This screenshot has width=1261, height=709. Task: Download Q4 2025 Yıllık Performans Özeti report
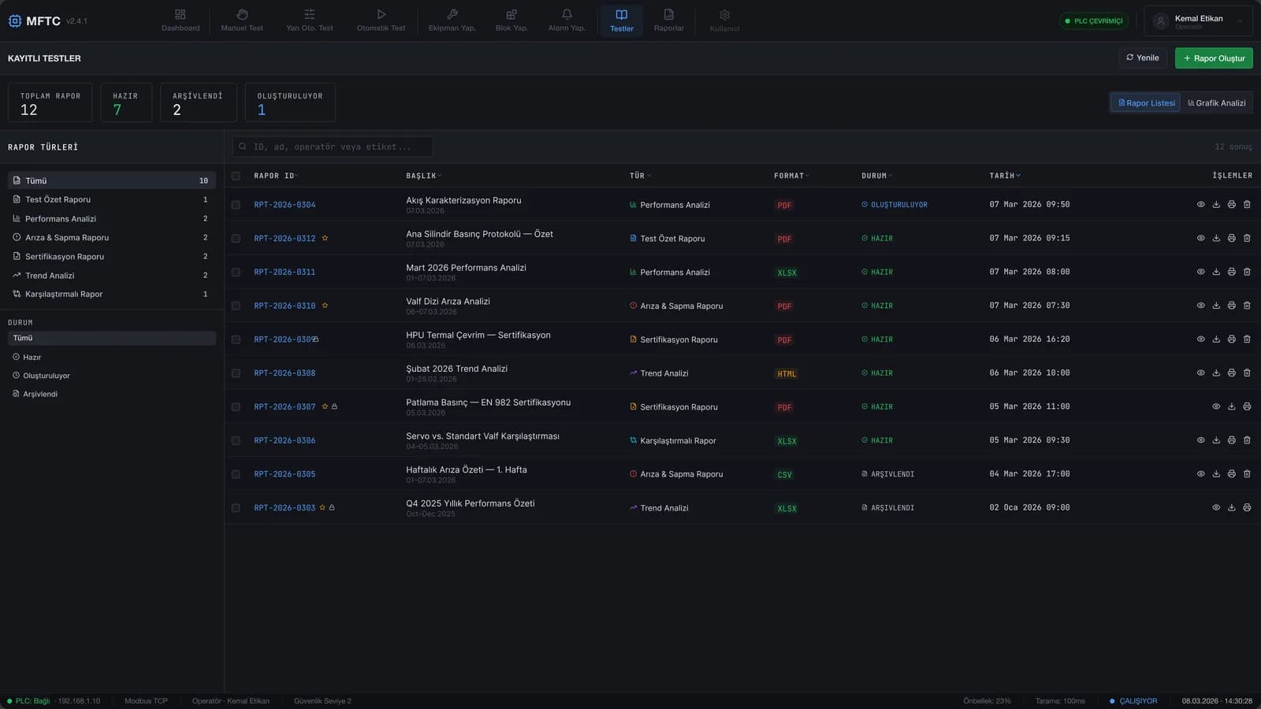pos(1231,508)
